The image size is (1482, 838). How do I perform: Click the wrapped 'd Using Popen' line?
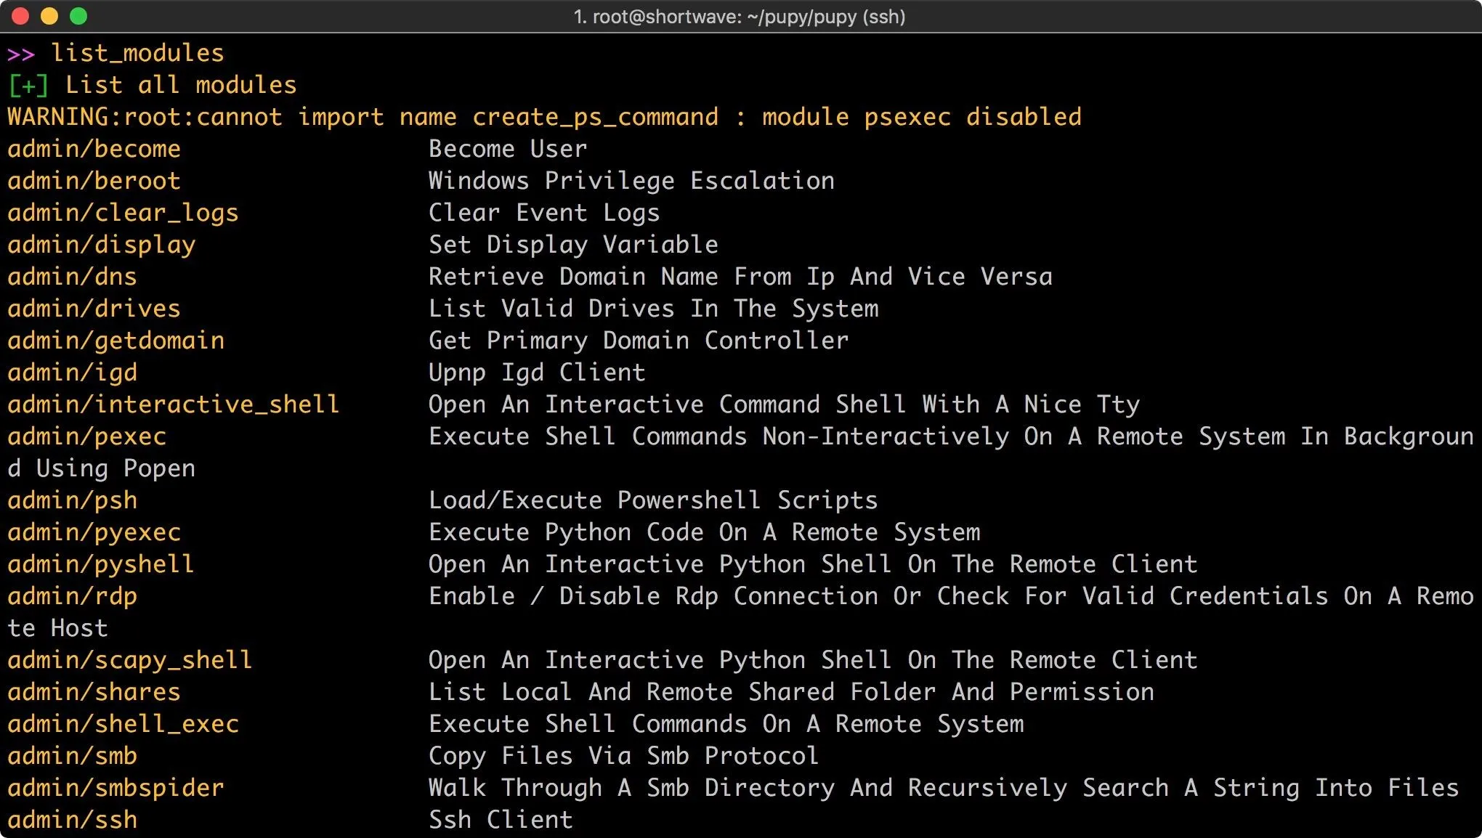(101, 468)
